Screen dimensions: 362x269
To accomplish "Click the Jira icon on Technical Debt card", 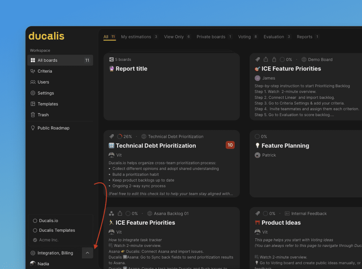I will click(x=111, y=136).
